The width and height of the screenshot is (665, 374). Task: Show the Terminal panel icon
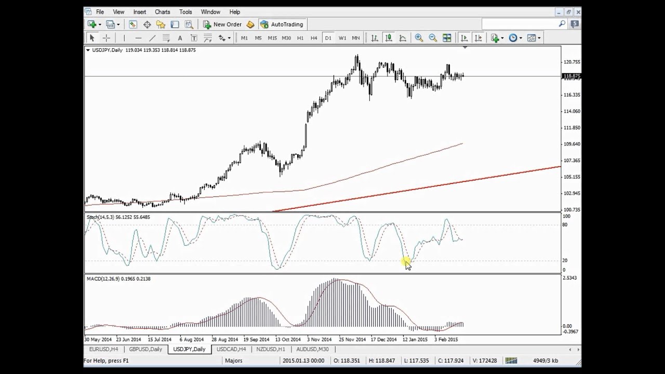pos(175,24)
